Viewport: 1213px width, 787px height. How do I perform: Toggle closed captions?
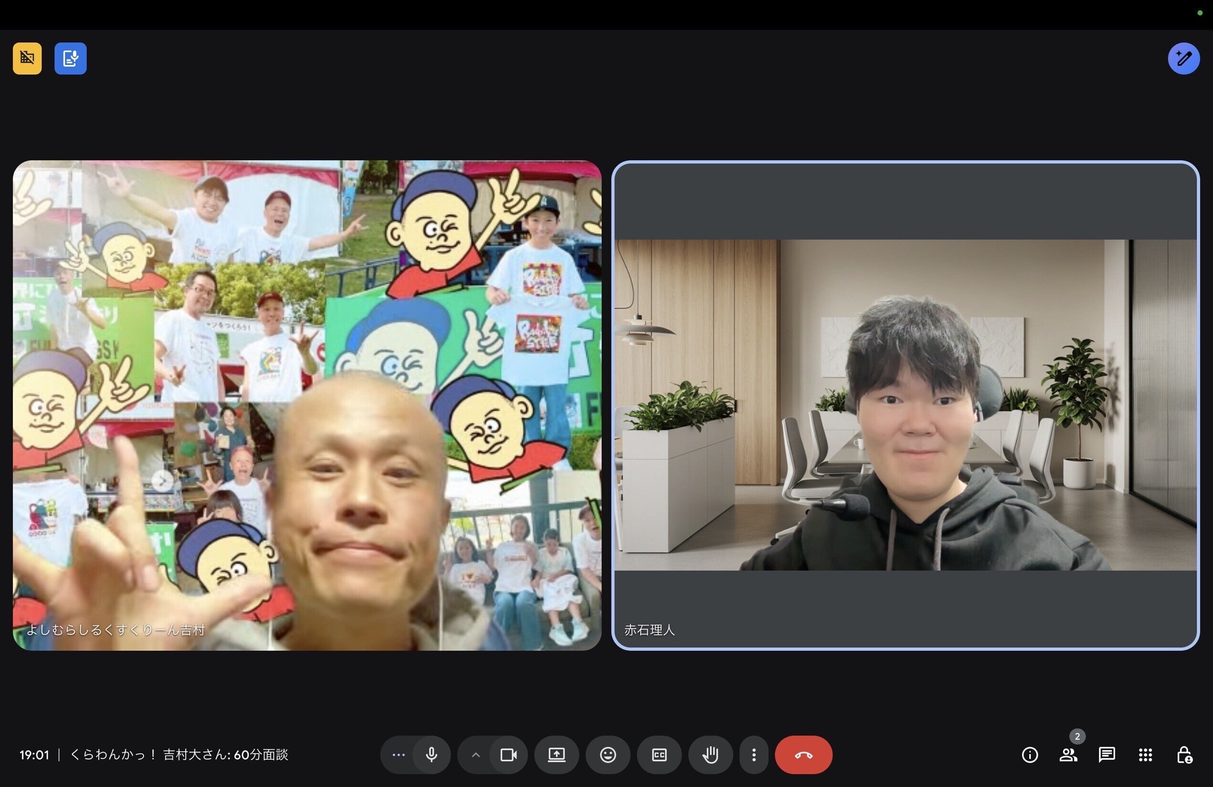659,755
